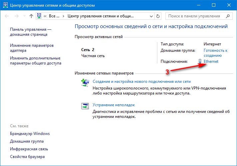Viewport: 237px width, 166px height.
Task: Click the new connection setup icon
Action: click(85, 84)
